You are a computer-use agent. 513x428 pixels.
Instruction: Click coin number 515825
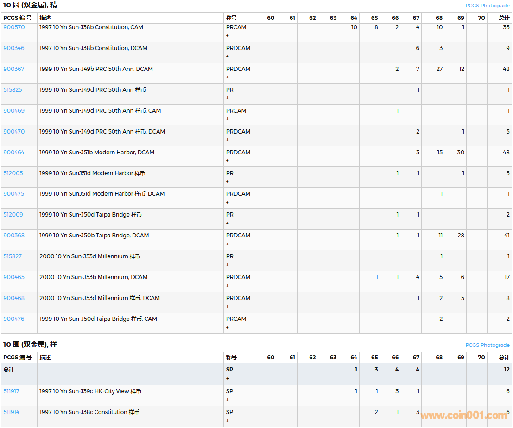(13, 90)
